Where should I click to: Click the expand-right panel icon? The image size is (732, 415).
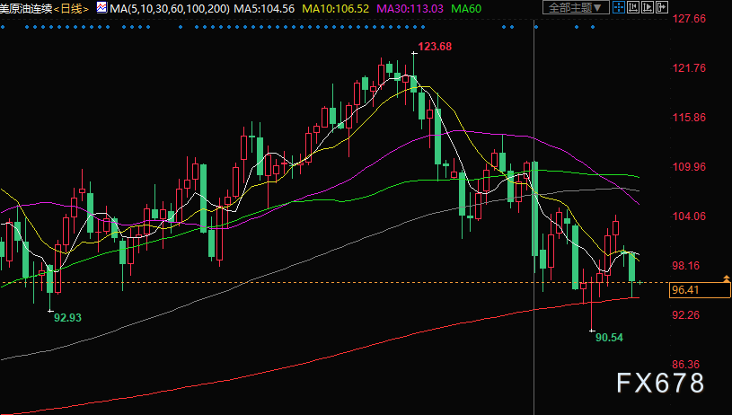tap(662, 7)
